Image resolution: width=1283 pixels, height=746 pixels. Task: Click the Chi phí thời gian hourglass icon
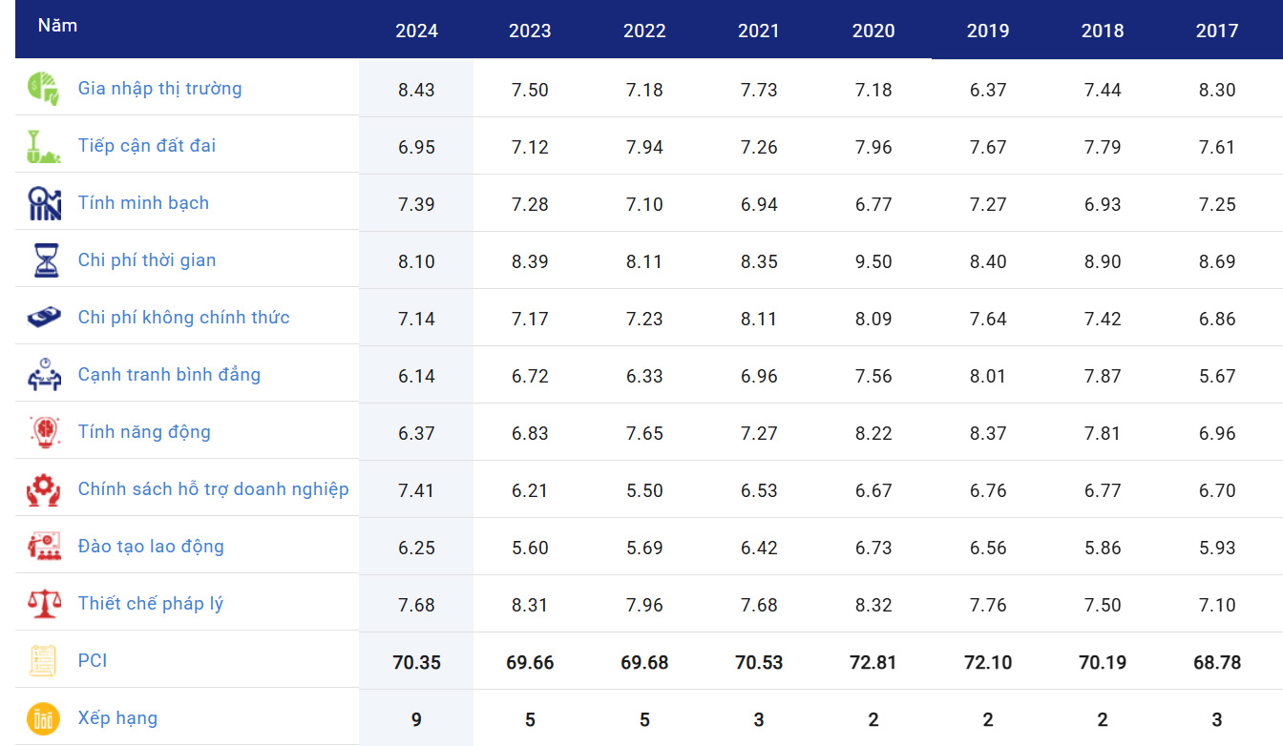[x=44, y=260]
